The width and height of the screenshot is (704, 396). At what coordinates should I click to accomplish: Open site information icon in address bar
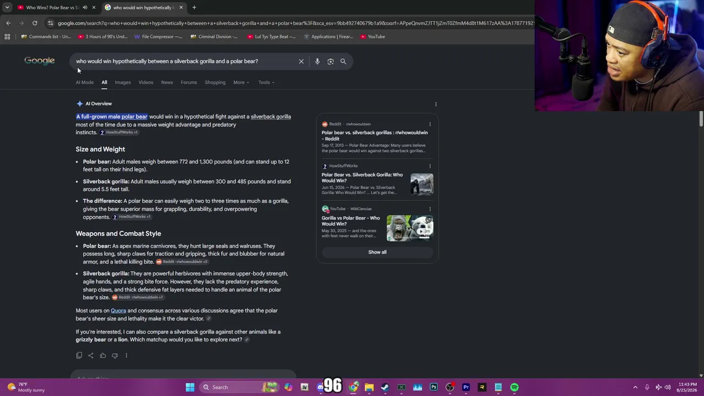(51, 23)
